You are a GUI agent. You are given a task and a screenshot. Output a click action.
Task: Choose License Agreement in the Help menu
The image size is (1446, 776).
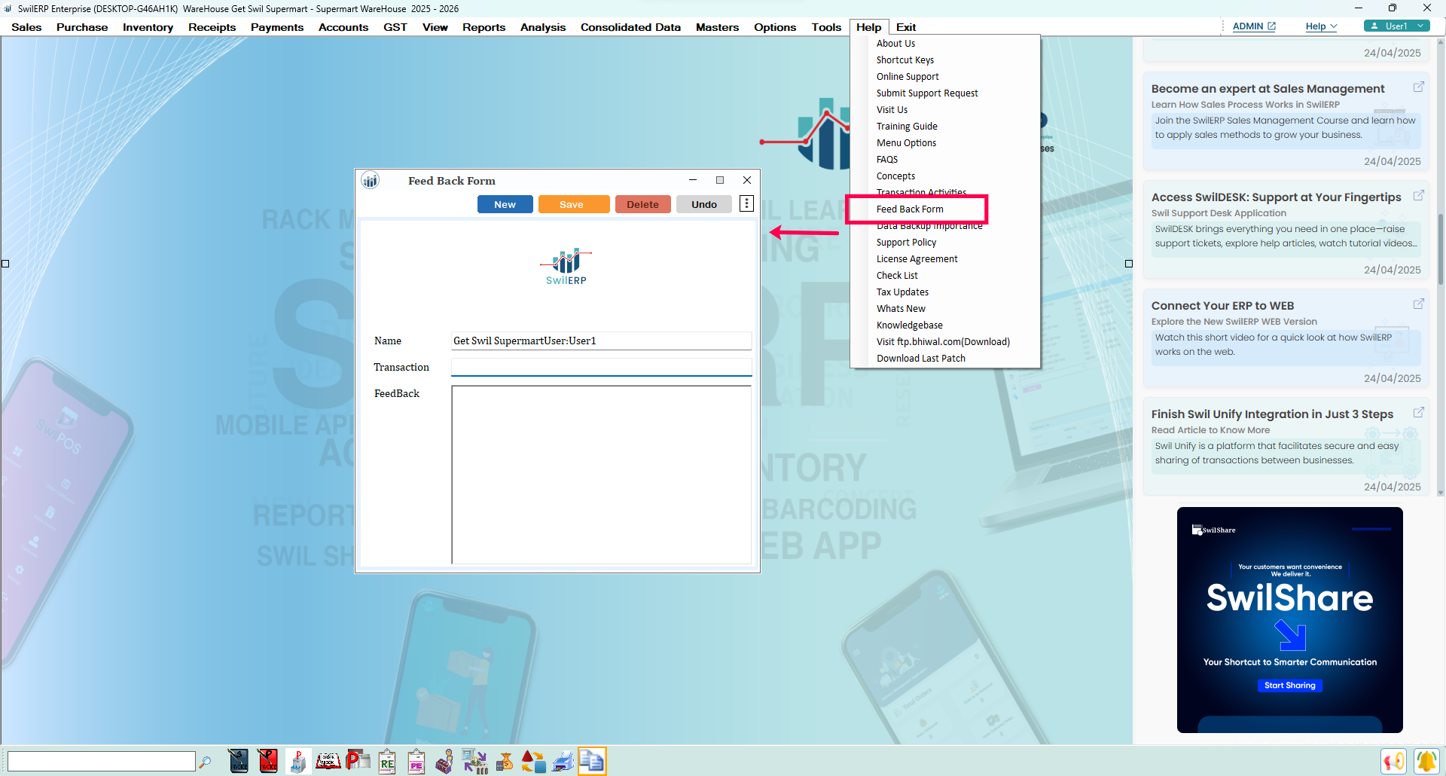pyautogui.click(x=917, y=259)
